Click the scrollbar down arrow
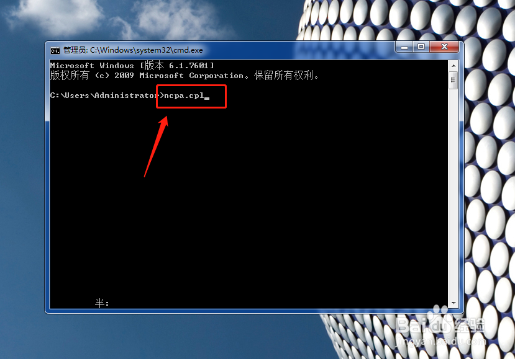Screen dimensions: 515x359 (x=453, y=303)
